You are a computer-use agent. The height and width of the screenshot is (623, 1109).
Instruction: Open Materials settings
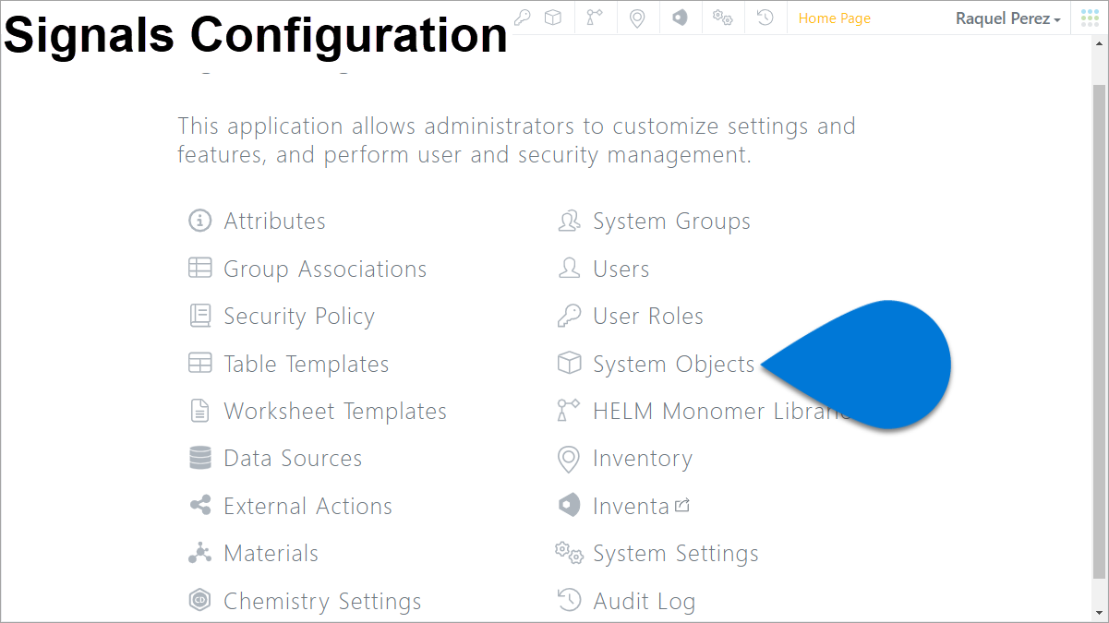[271, 554]
